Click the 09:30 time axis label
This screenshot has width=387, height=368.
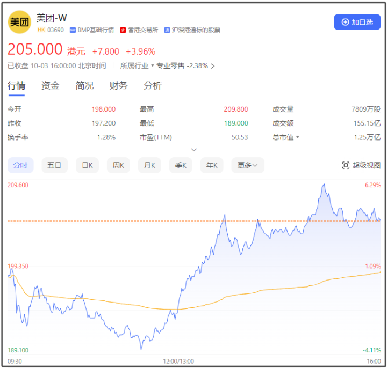point(15,361)
